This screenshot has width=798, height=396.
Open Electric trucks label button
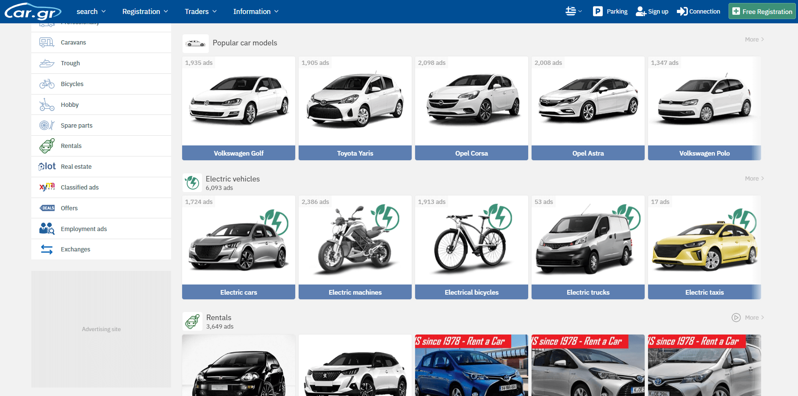pos(588,292)
